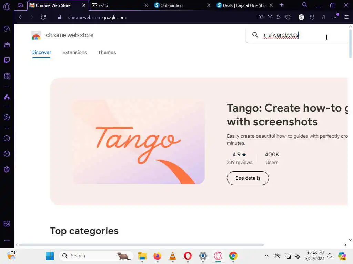The height and width of the screenshot is (264, 353).
Task: Launch Aria AI from sidebar
Action: tap(7, 97)
